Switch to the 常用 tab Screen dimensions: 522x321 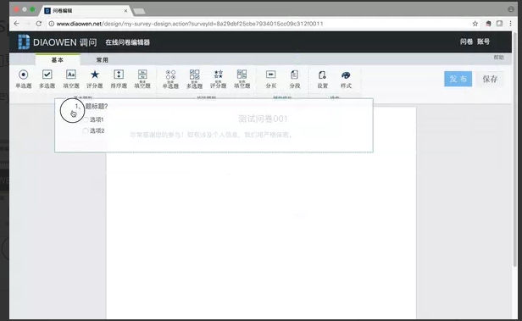(103, 60)
